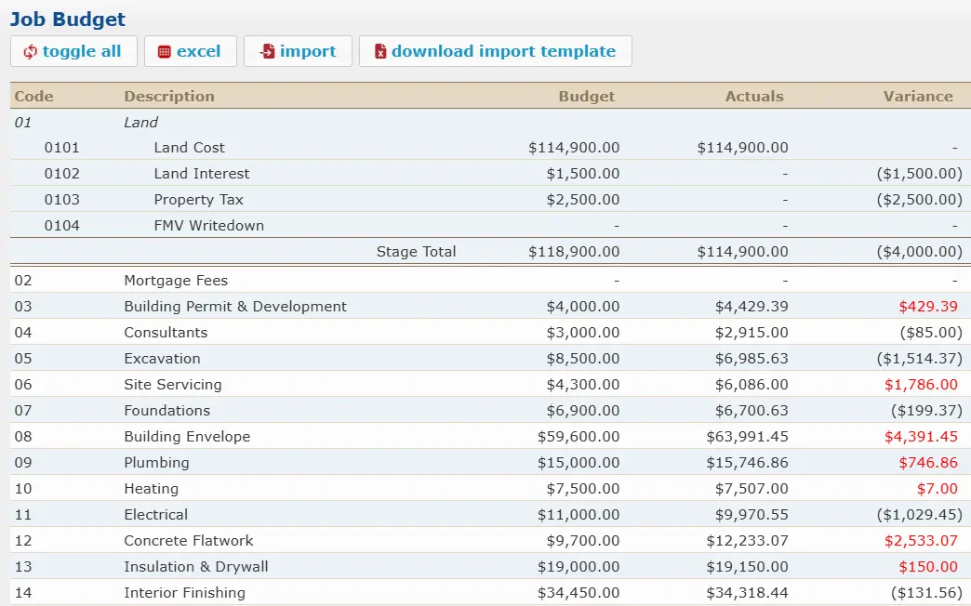Screen dimensions: 971x606
Task: Expand the Mortgage Fees row
Action: (x=490, y=280)
